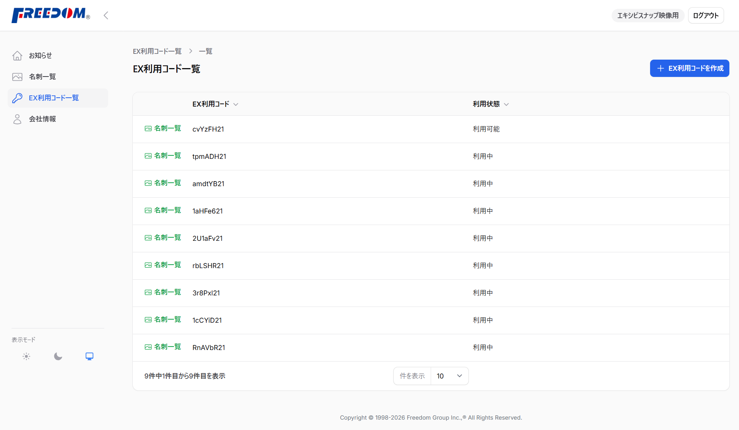Select code text 3r8PxI21
739x430 pixels.
coord(206,293)
